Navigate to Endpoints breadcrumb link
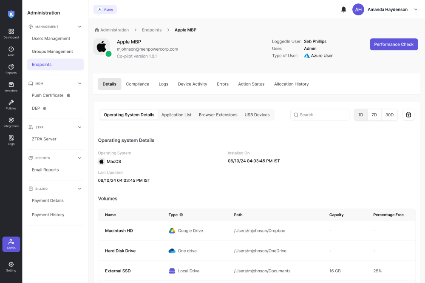This screenshot has height=283, width=425. [x=152, y=30]
